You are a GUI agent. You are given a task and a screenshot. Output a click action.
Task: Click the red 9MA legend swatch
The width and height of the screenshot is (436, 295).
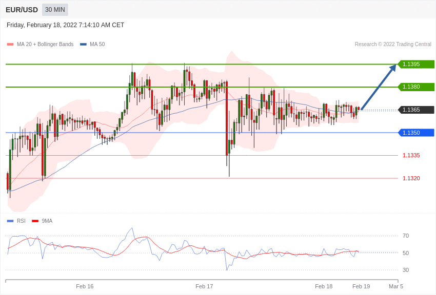click(x=35, y=221)
